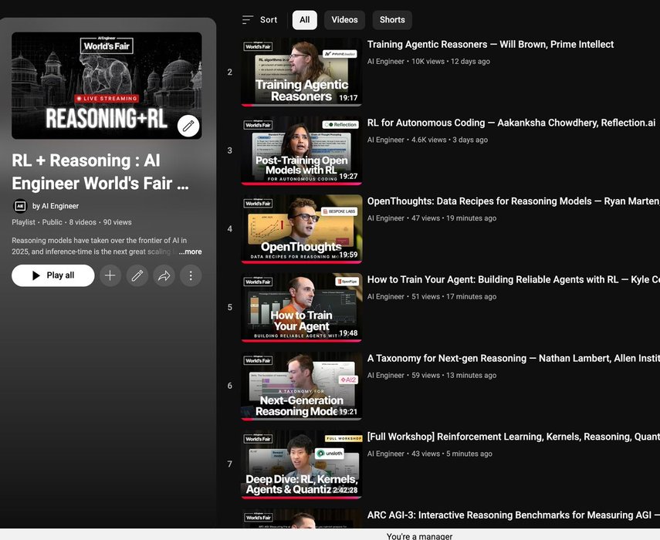Click the playlist title RL + Reasoning

pyautogui.click(x=100, y=172)
